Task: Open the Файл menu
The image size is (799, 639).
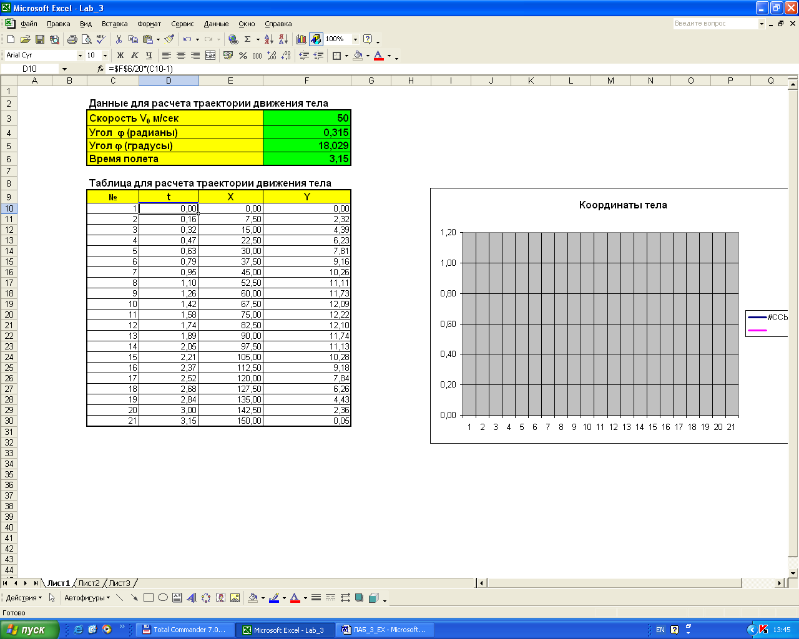Action: pyautogui.click(x=29, y=24)
